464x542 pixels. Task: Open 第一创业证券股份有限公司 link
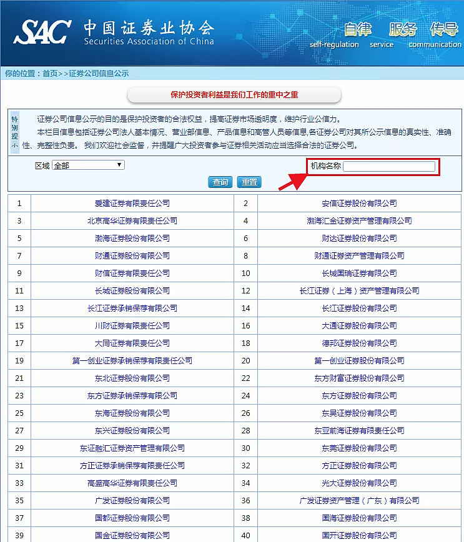coord(359,360)
